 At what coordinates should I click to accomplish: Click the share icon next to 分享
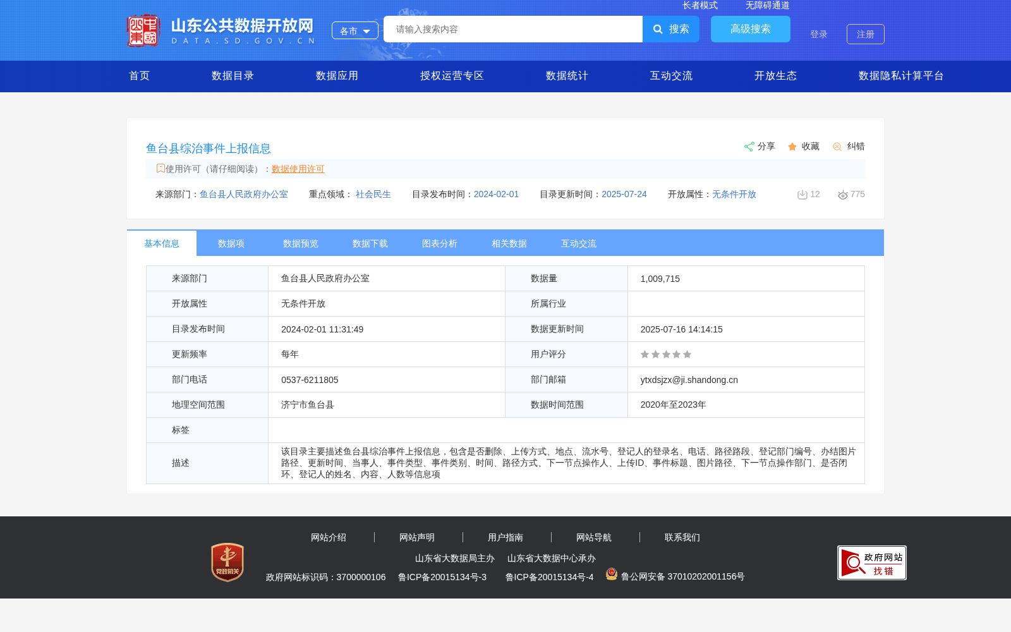749,147
